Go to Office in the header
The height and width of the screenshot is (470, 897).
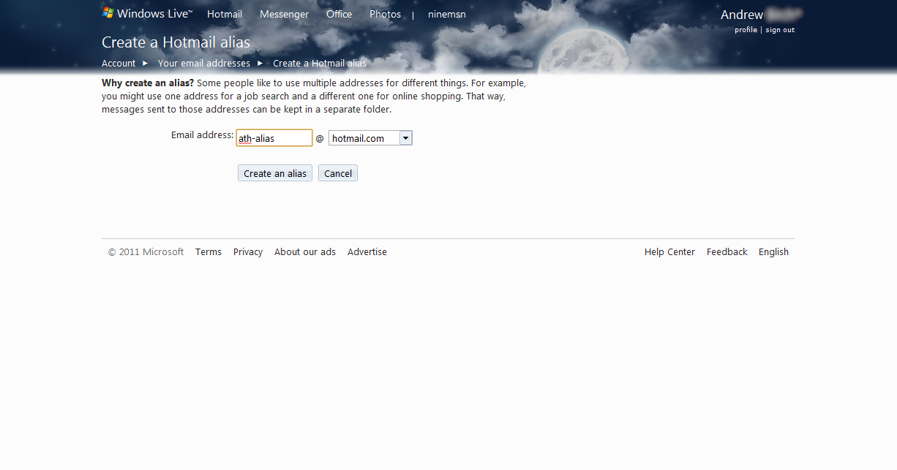click(339, 14)
